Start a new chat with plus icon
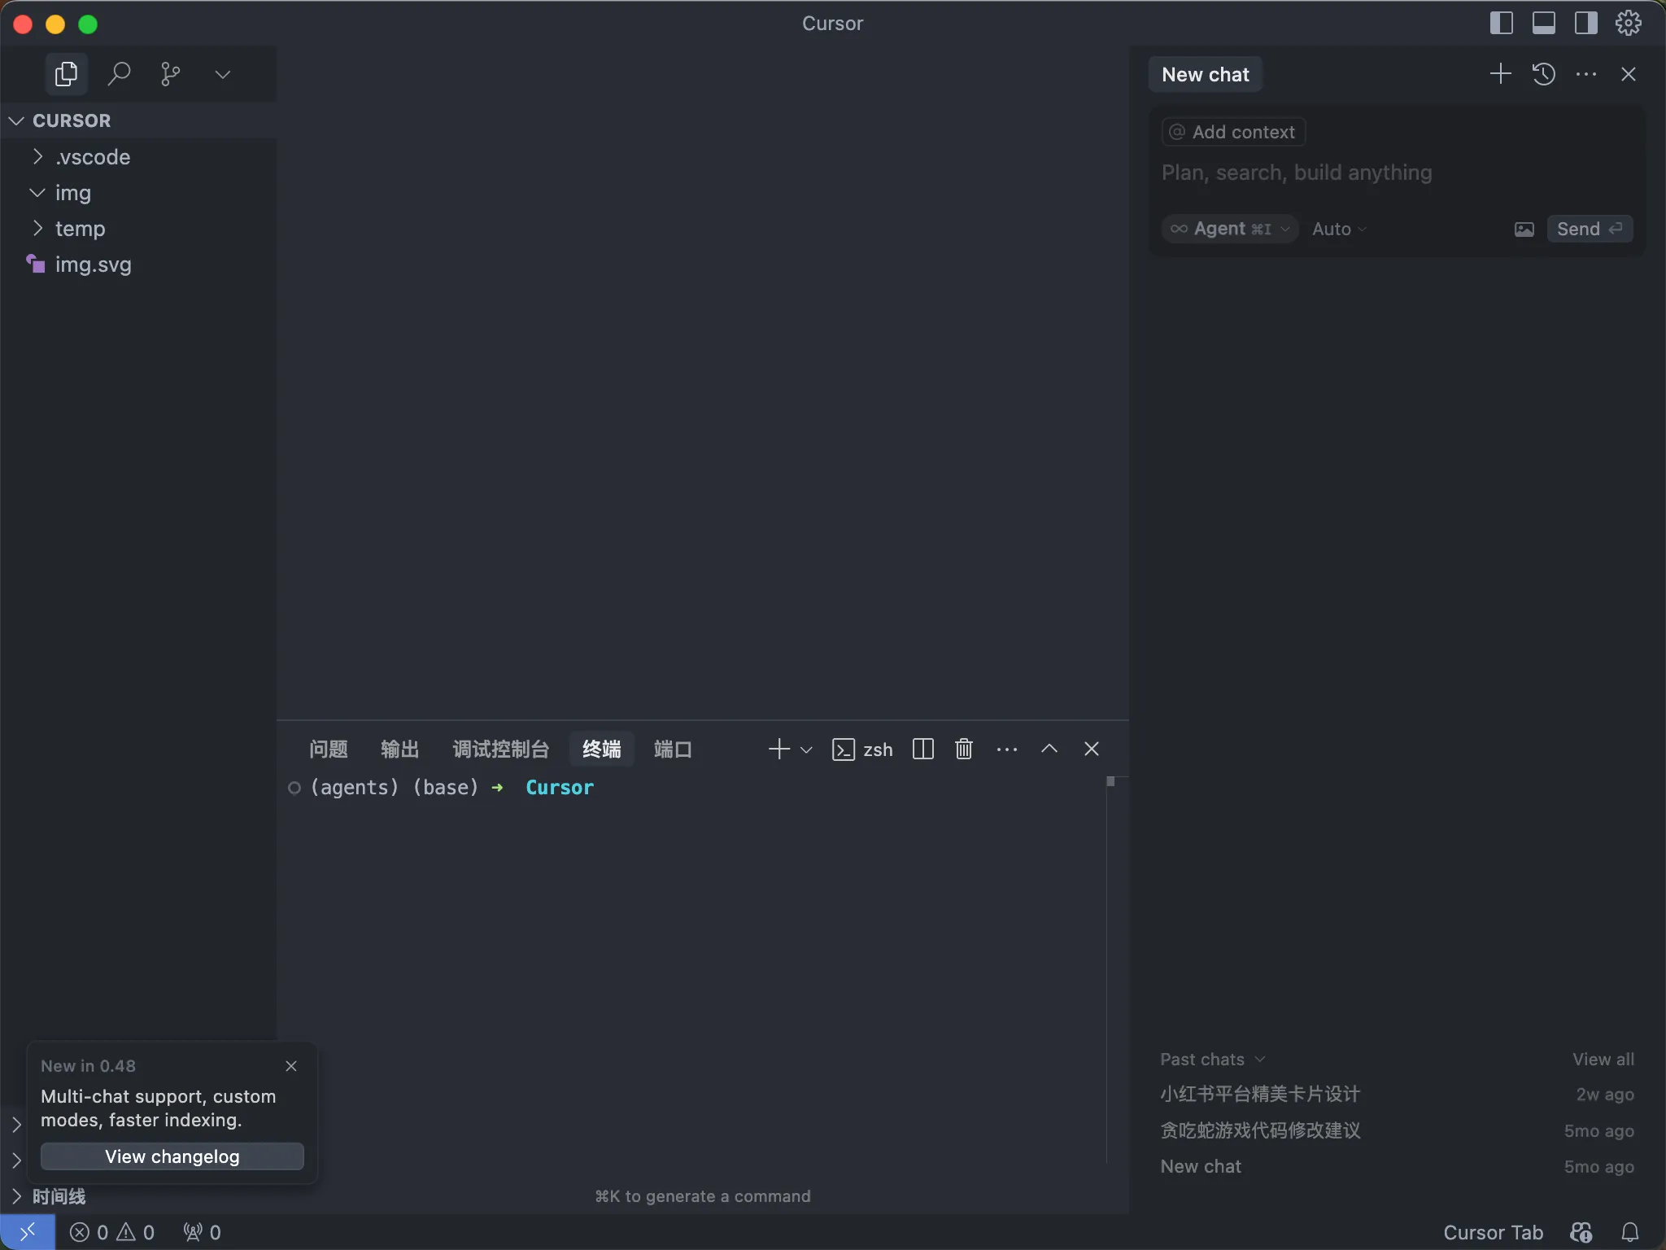1666x1250 pixels. 1500,74
